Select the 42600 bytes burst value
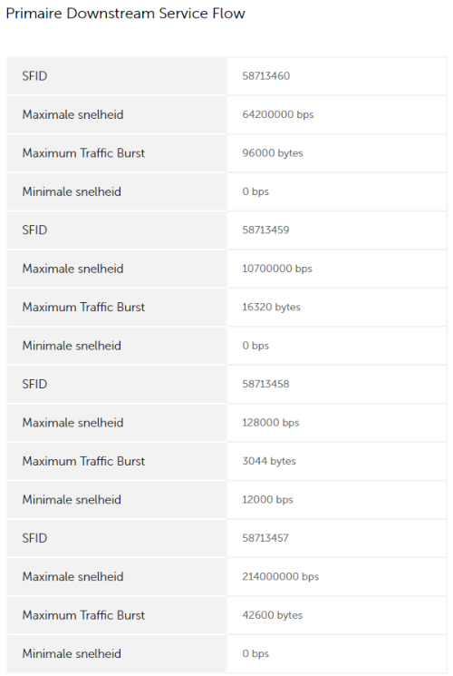Viewport: 453px width, 676px height. tap(272, 615)
